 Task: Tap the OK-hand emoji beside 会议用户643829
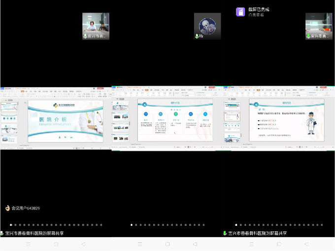point(7,208)
